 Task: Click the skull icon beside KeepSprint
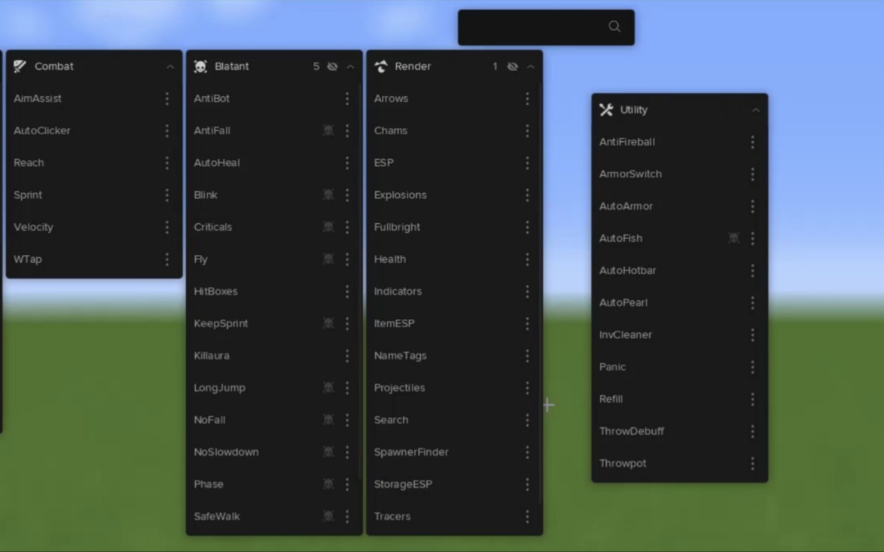click(x=328, y=323)
